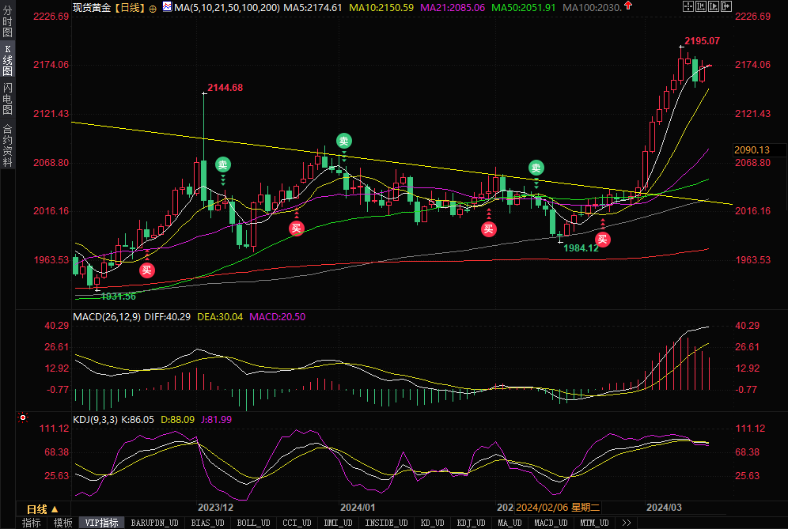The width and height of the screenshot is (788, 529).
Task: Show more indicator tabs with >> arrow
Action: (627, 523)
